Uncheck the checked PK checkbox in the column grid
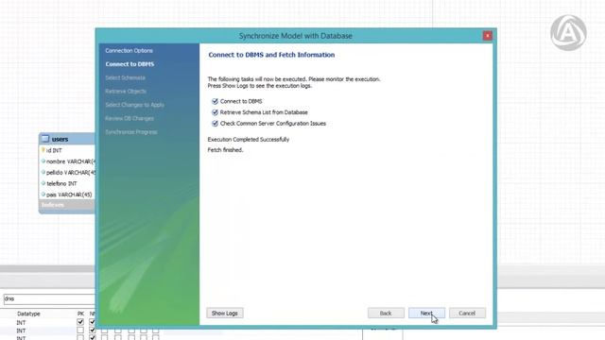605x340 pixels. pos(80,322)
